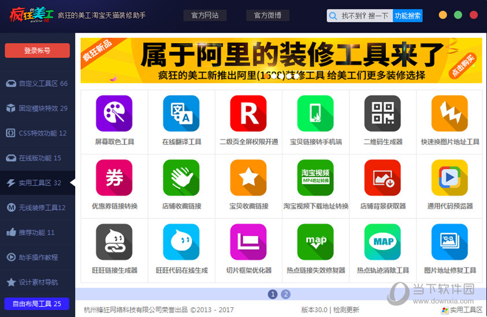
Task: Open 热点轨迹消除工具 MAP icon
Action: coord(382,241)
